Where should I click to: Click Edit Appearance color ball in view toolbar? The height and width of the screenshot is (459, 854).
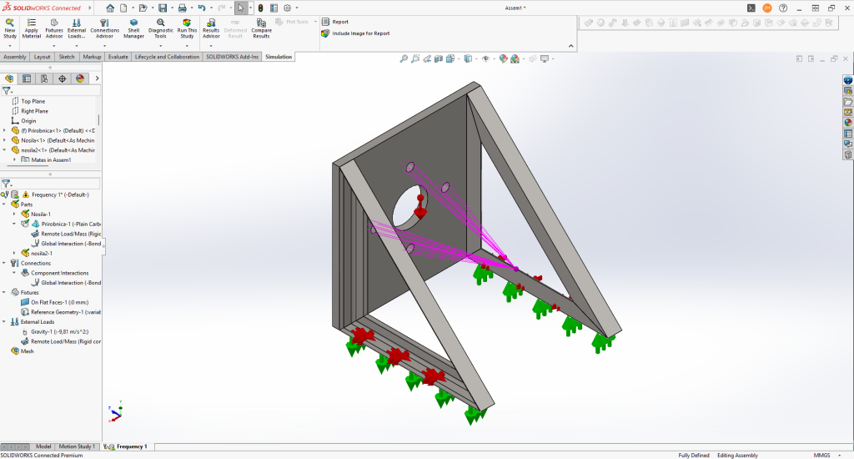point(503,59)
